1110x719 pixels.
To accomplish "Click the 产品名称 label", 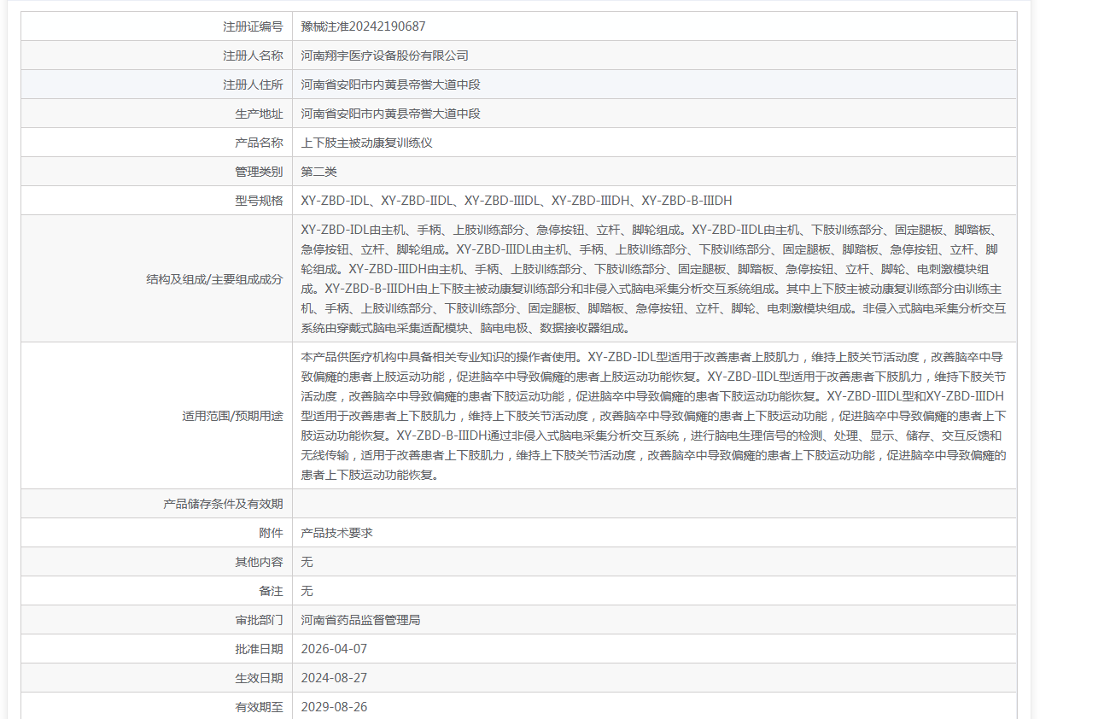I will 259,143.
